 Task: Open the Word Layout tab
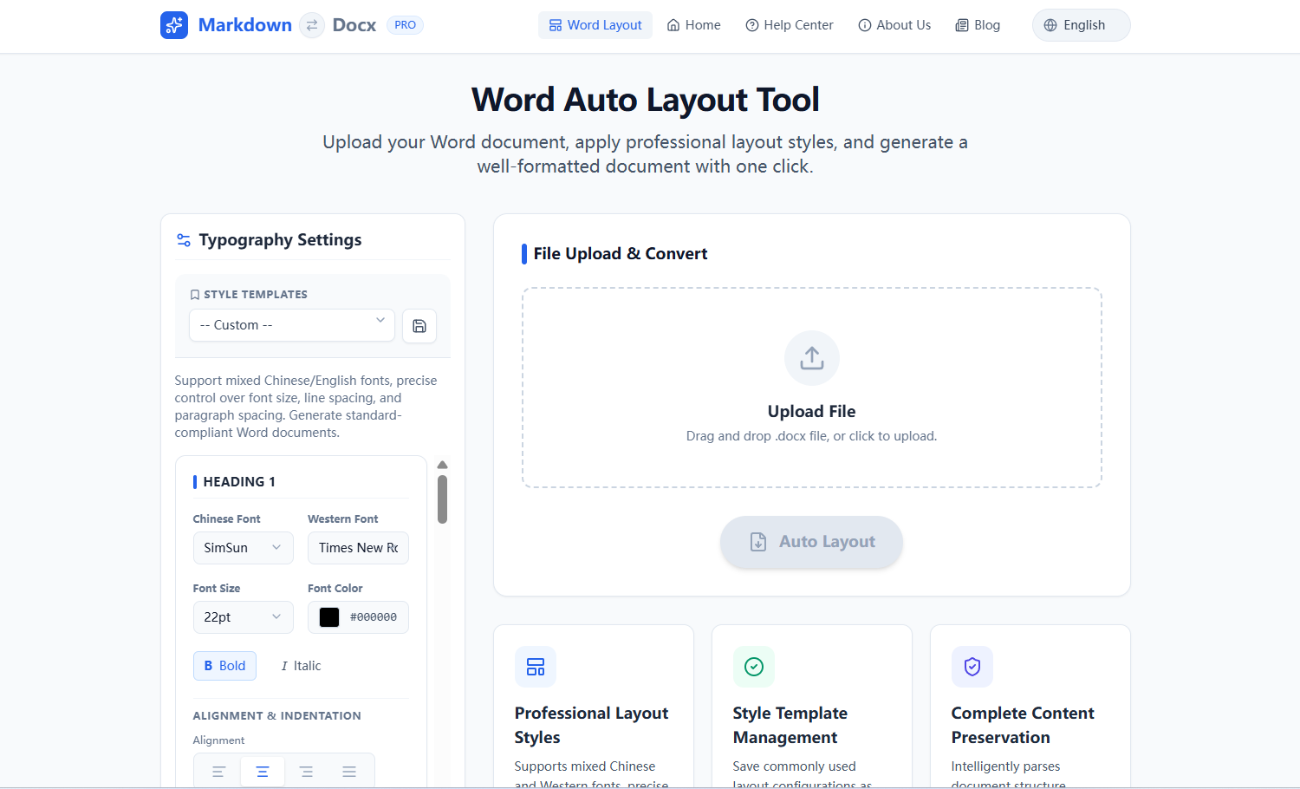coord(595,25)
